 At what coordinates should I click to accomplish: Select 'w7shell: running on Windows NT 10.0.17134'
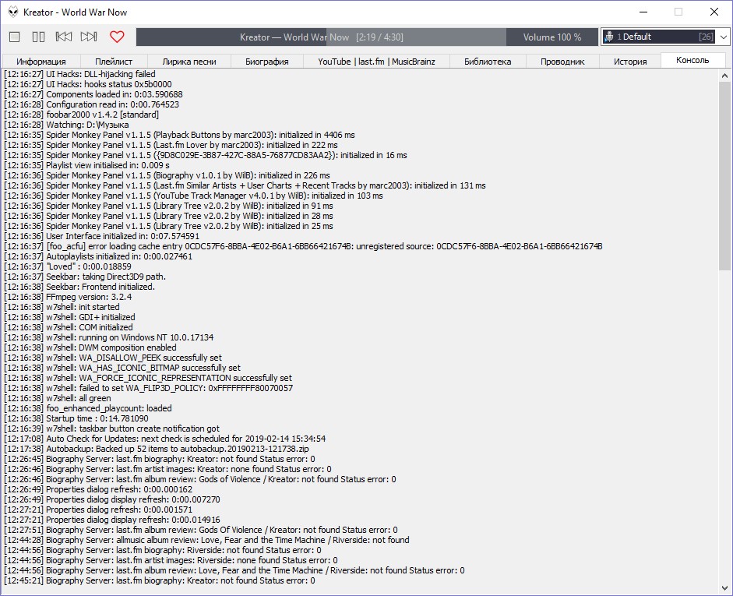click(x=108, y=337)
